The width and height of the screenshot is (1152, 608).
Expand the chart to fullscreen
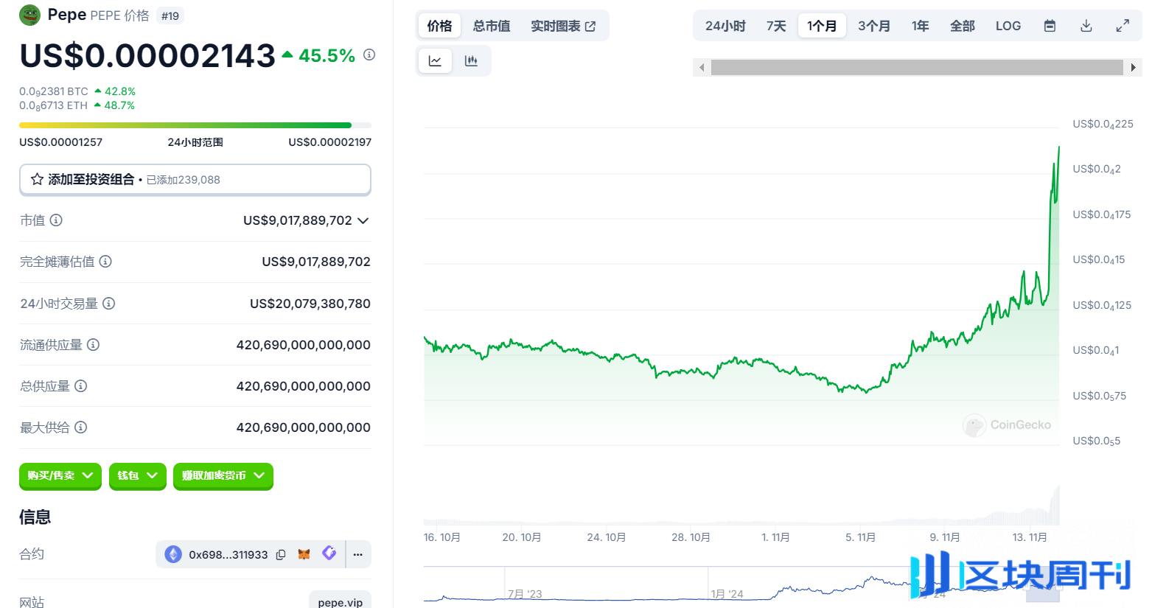click(1123, 24)
